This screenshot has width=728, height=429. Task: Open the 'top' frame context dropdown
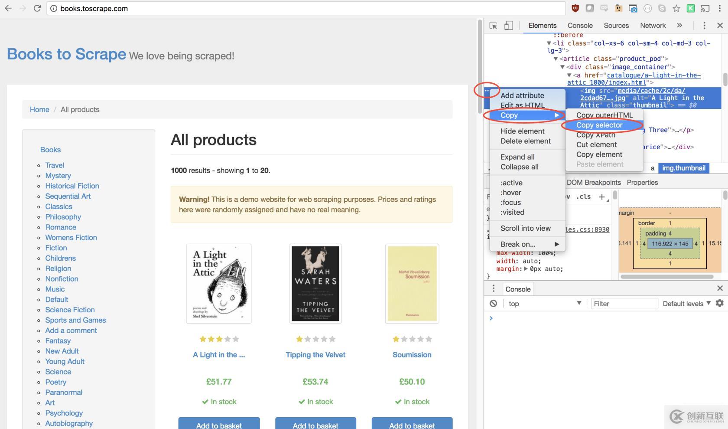click(544, 303)
